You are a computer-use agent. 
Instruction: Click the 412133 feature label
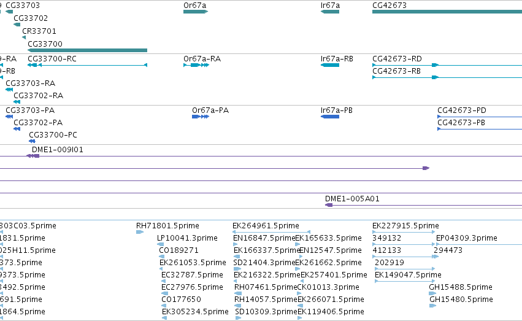click(x=387, y=250)
